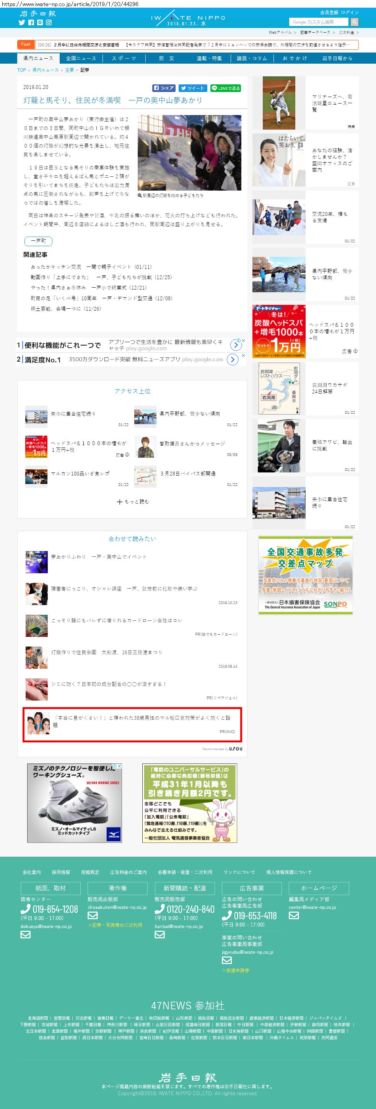This screenshot has width=376, height=1109.
Task: Open the LINE icon in header
Action: pyautogui.click(x=40, y=22)
